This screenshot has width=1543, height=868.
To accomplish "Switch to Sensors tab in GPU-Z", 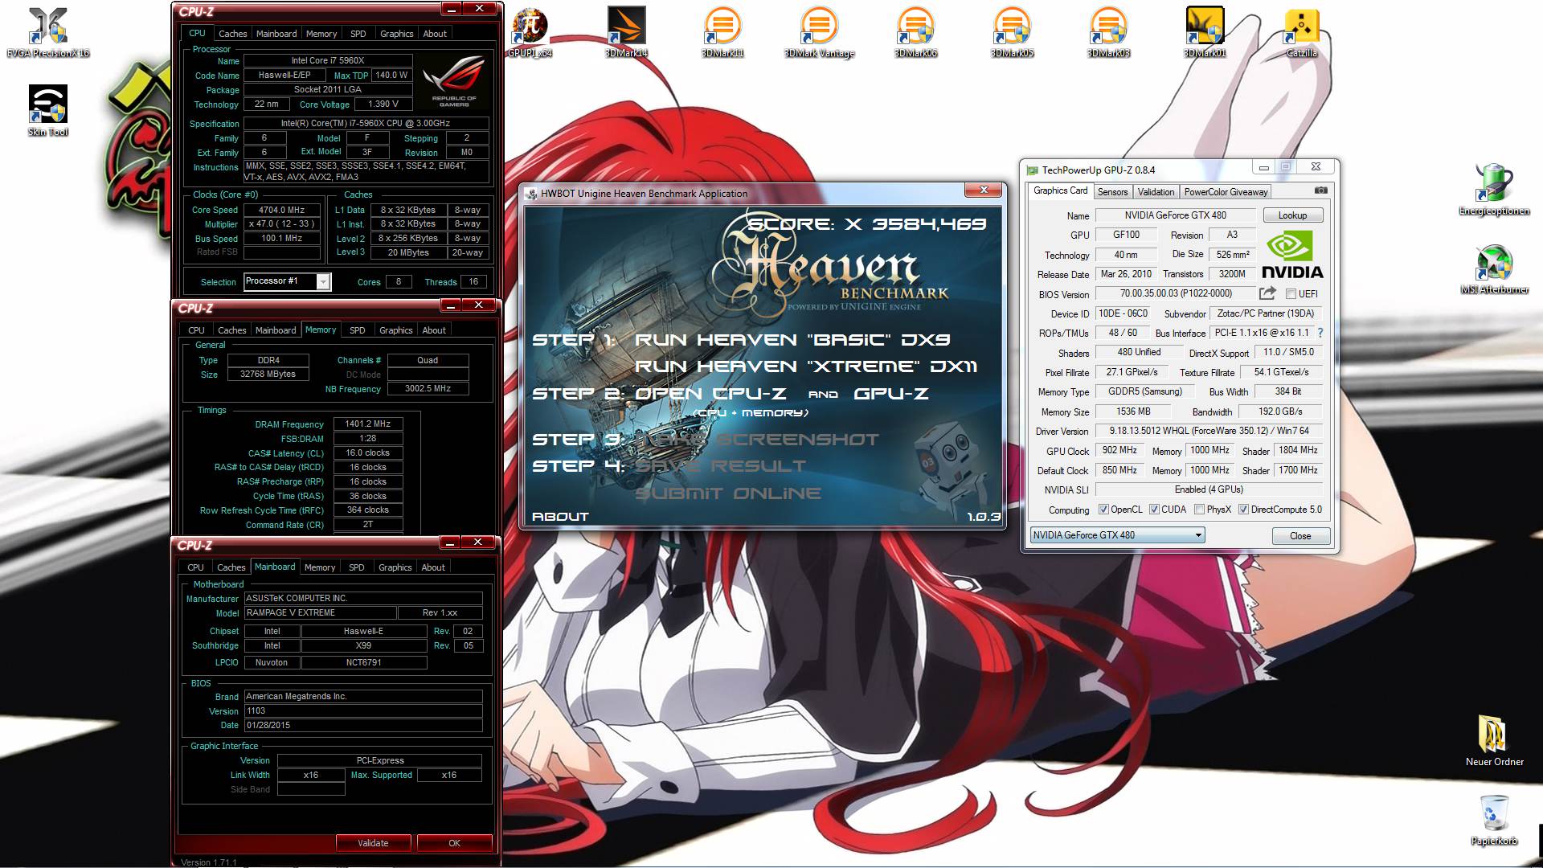I will (x=1112, y=192).
